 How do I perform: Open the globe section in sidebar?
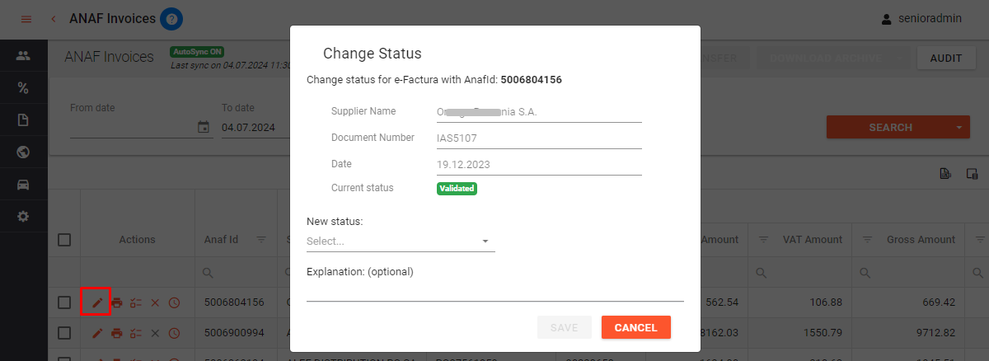click(x=23, y=152)
